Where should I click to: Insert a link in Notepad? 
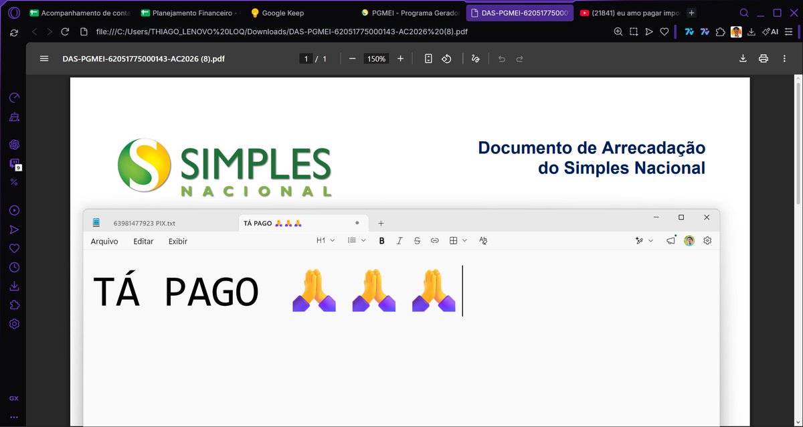click(x=434, y=241)
